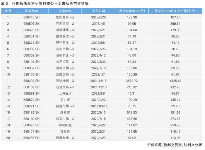Select company name 益方生物 –U

65,49
